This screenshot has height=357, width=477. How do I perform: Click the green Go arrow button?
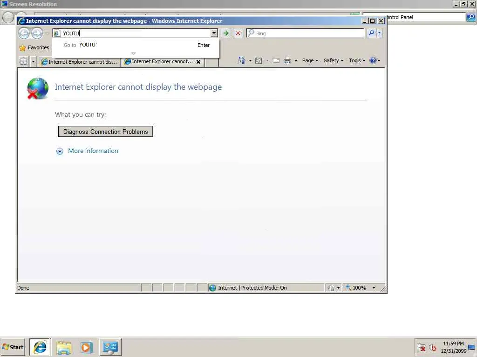226,33
